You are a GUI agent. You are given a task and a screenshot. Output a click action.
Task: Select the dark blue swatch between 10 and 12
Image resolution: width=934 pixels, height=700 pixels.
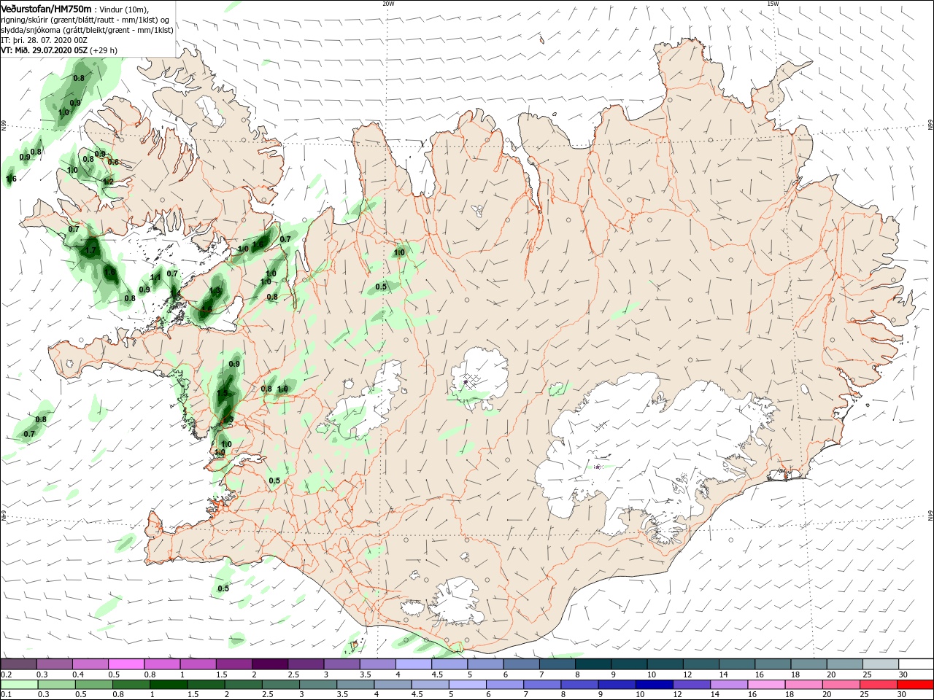point(653,685)
